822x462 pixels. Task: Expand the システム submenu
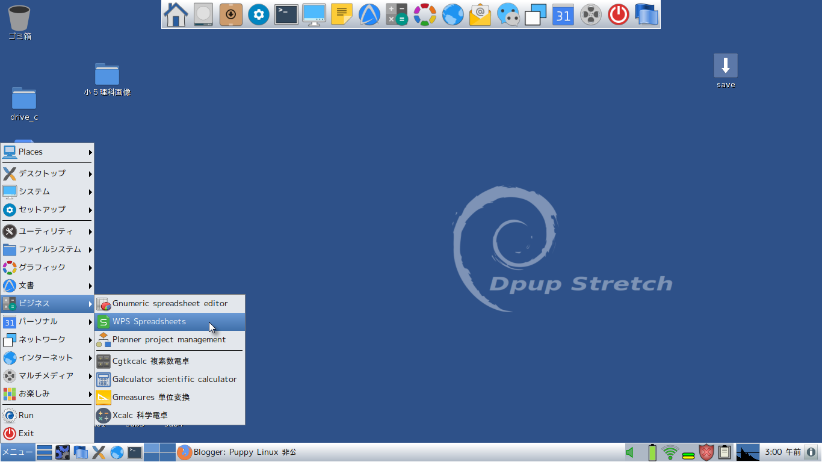[47, 192]
